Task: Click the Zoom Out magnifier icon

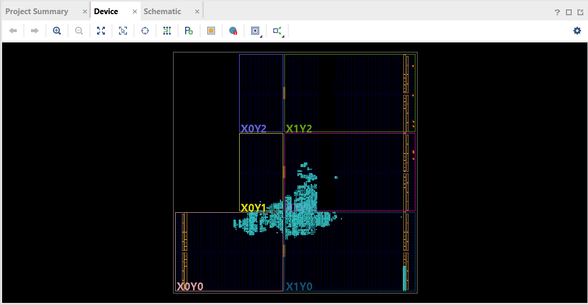Action: tap(79, 31)
